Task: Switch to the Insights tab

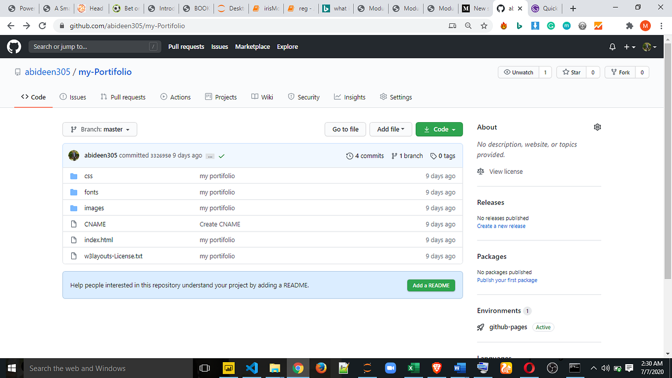Action: click(350, 97)
